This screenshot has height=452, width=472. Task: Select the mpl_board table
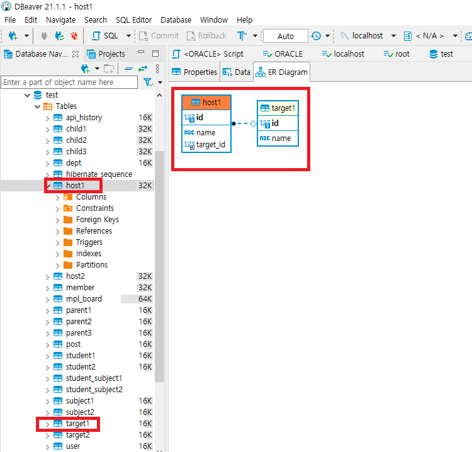coord(84,299)
